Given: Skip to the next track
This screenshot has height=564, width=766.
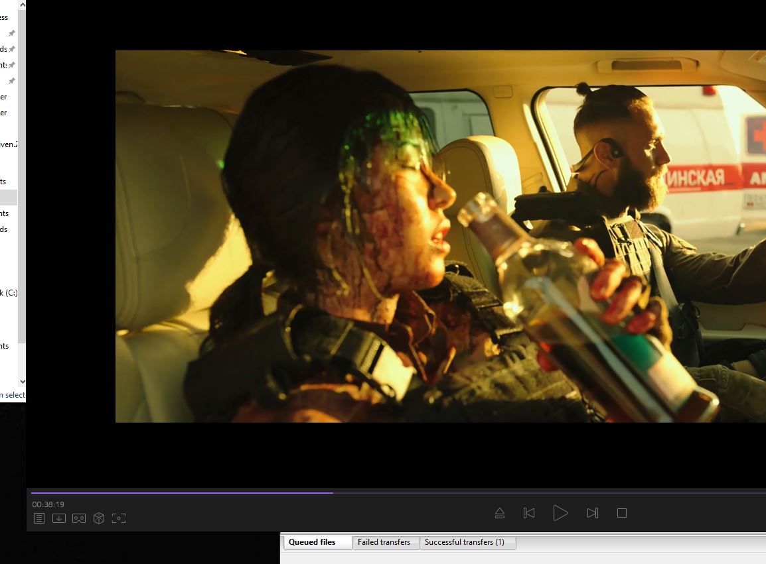Looking at the screenshot, I should point(593,513).
